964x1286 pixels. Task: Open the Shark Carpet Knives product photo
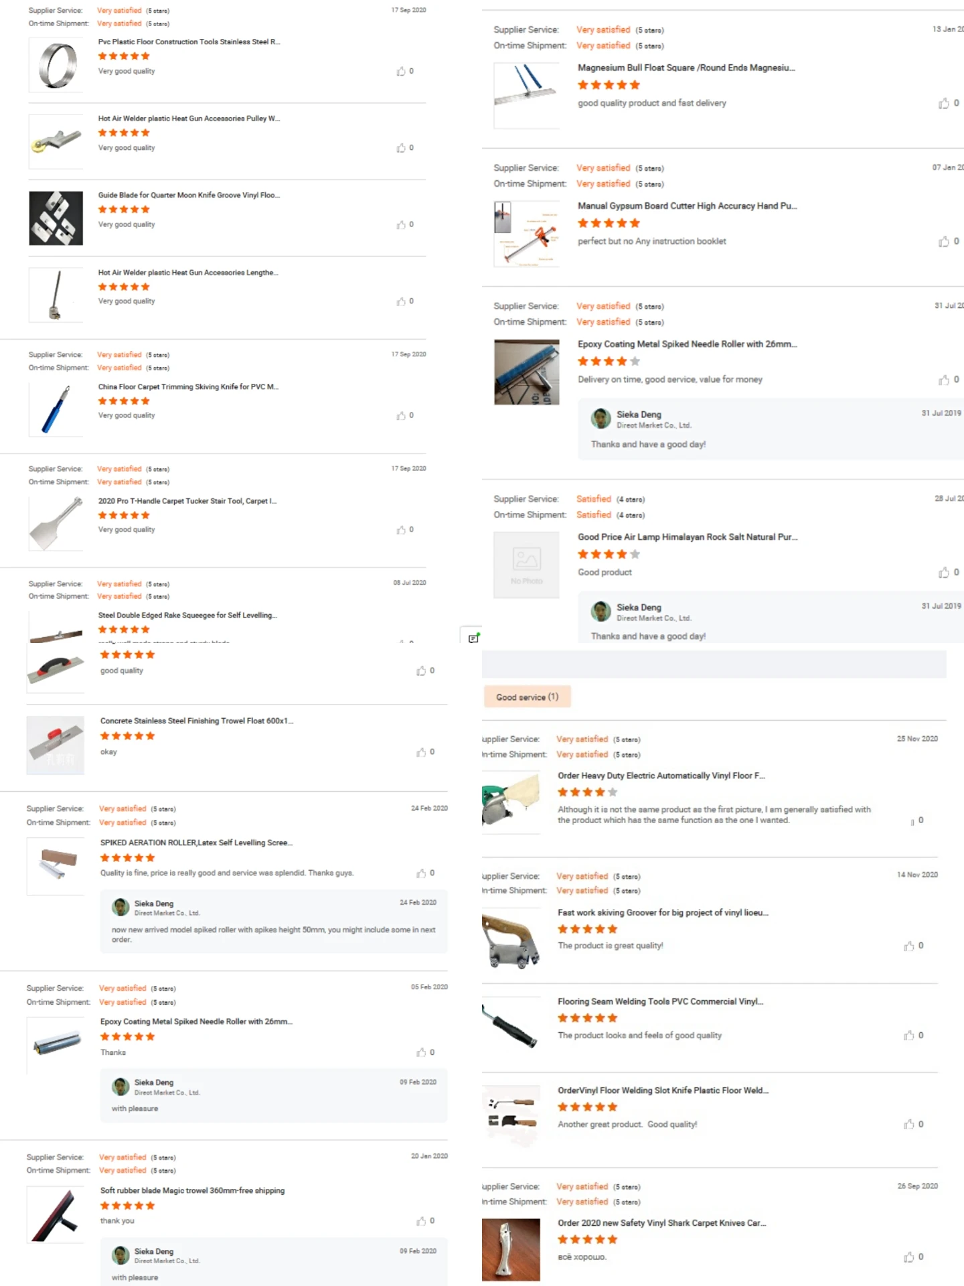point(511,1250)
